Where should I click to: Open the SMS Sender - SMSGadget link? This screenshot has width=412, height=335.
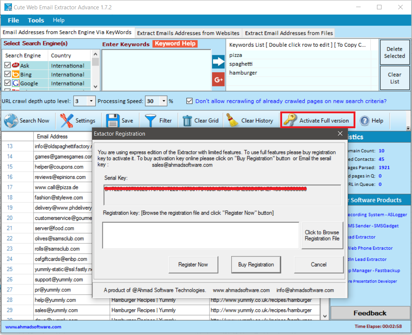373,226
